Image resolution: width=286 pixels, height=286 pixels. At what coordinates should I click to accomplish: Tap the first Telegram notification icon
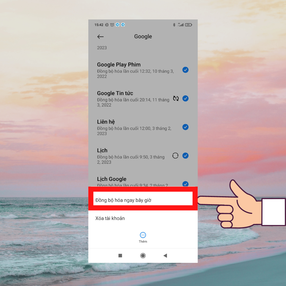coord(118,25)
